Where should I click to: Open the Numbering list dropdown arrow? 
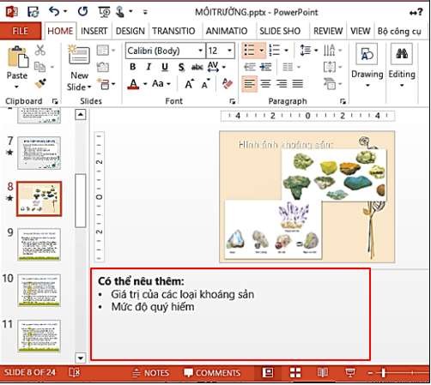(287, 51)
